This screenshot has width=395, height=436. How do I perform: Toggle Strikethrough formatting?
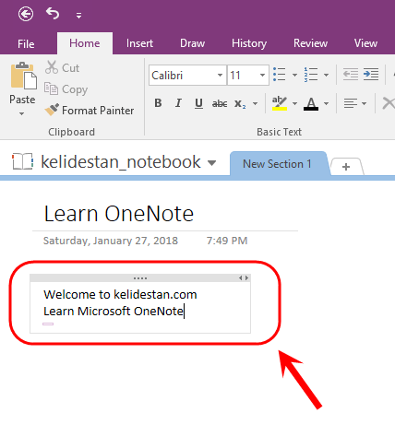click(220, 103)
